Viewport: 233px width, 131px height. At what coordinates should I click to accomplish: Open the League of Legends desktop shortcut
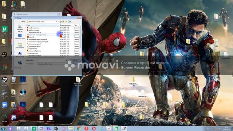(x=14, y=6)
